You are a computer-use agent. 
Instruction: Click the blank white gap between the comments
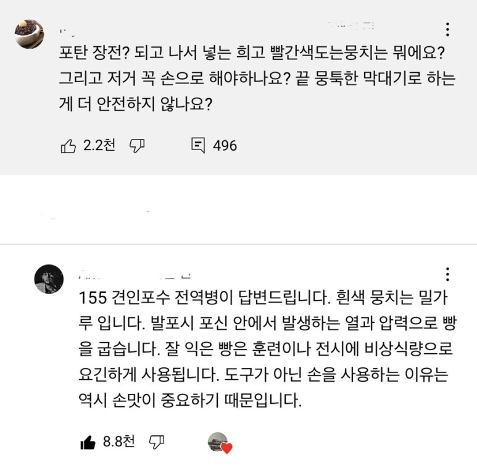238,210
